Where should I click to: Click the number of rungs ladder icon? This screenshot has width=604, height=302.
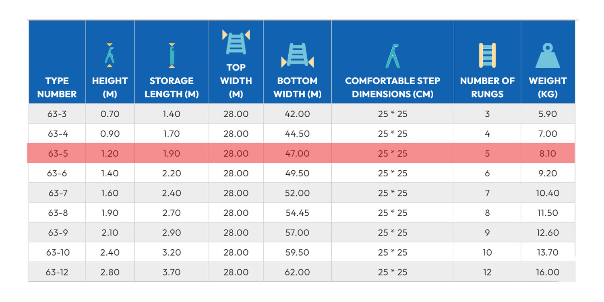pyautogui.click(x=487, y=55)
